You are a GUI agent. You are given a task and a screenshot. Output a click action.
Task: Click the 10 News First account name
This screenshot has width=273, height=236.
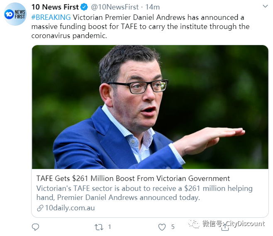(x=55, y=7)
